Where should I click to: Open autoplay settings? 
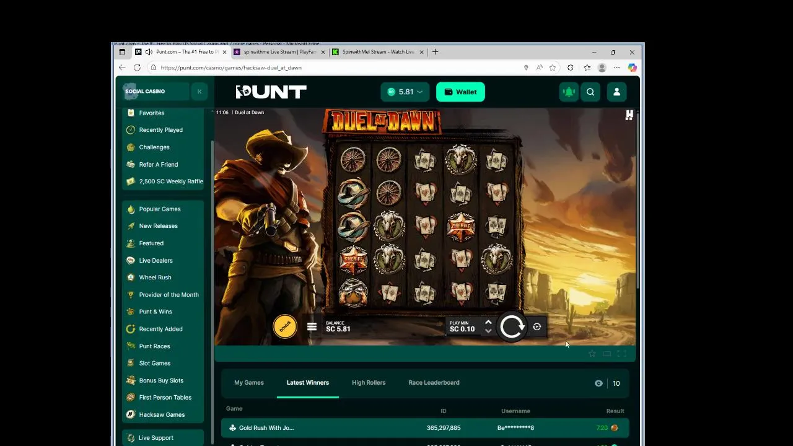537,326
